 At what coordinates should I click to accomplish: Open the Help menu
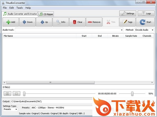click(x=28, y=8)
